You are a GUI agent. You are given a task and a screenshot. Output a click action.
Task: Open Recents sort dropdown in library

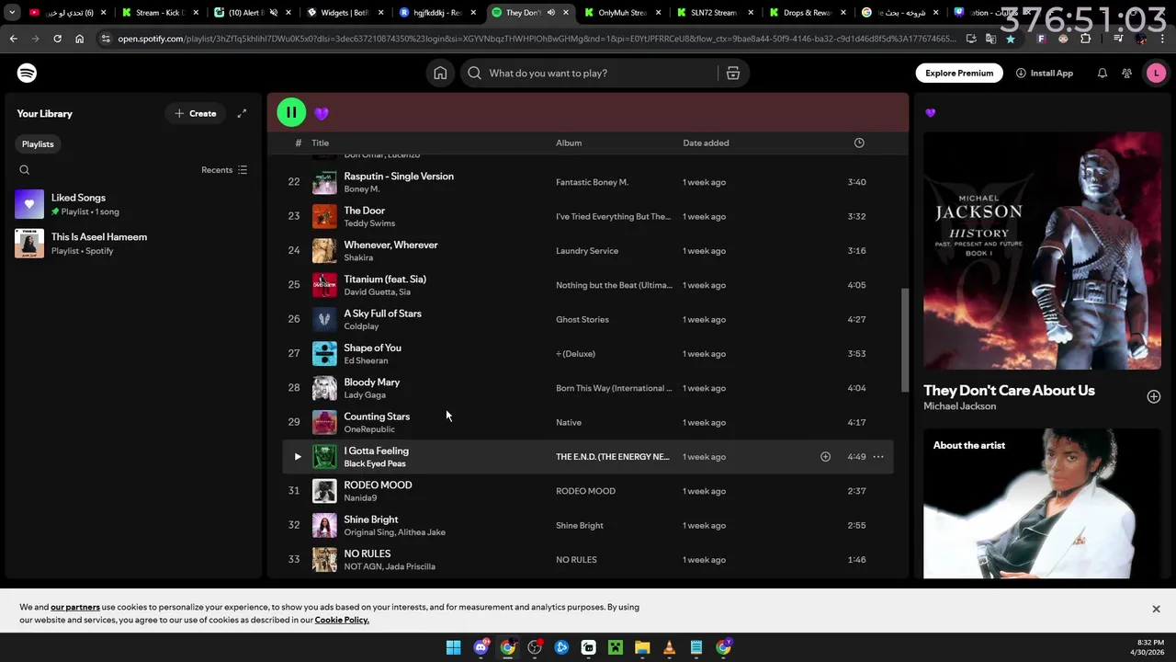click(224, 169)
